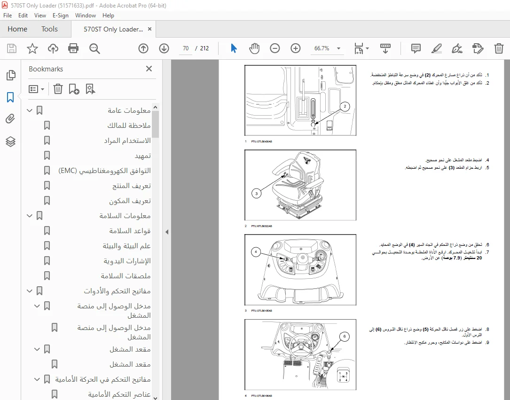The image size is (510, 400).
Task: Click bookmarks scrollbar down arrow
Action: click(x=156, y=397)
